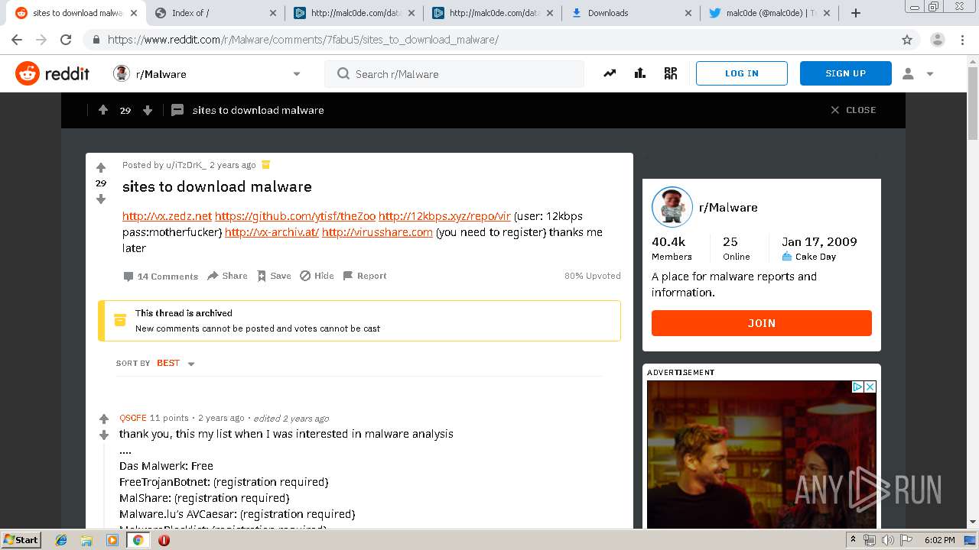
Task: Report the post
Action: [365, 276]
